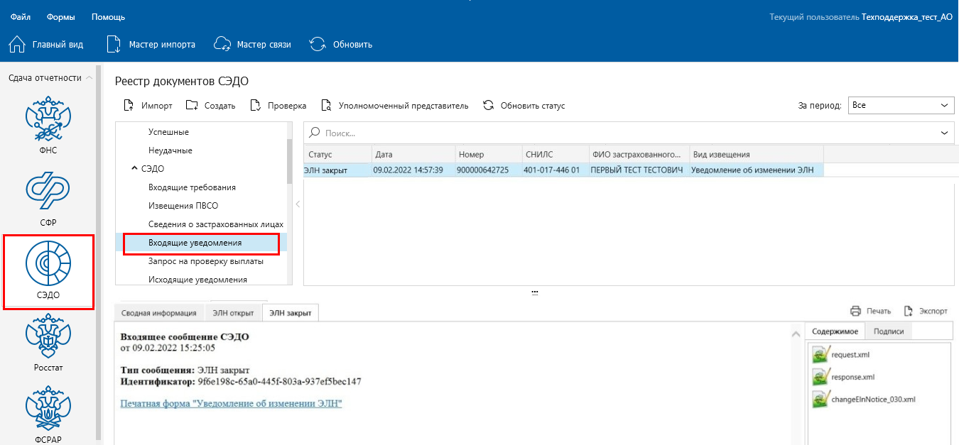Screen dimensions: 959x445
Task: Expand the search field dropdown arrow
Action: 945,133
